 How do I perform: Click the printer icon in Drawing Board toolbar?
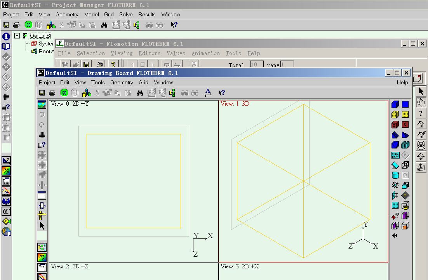point(52,93)
